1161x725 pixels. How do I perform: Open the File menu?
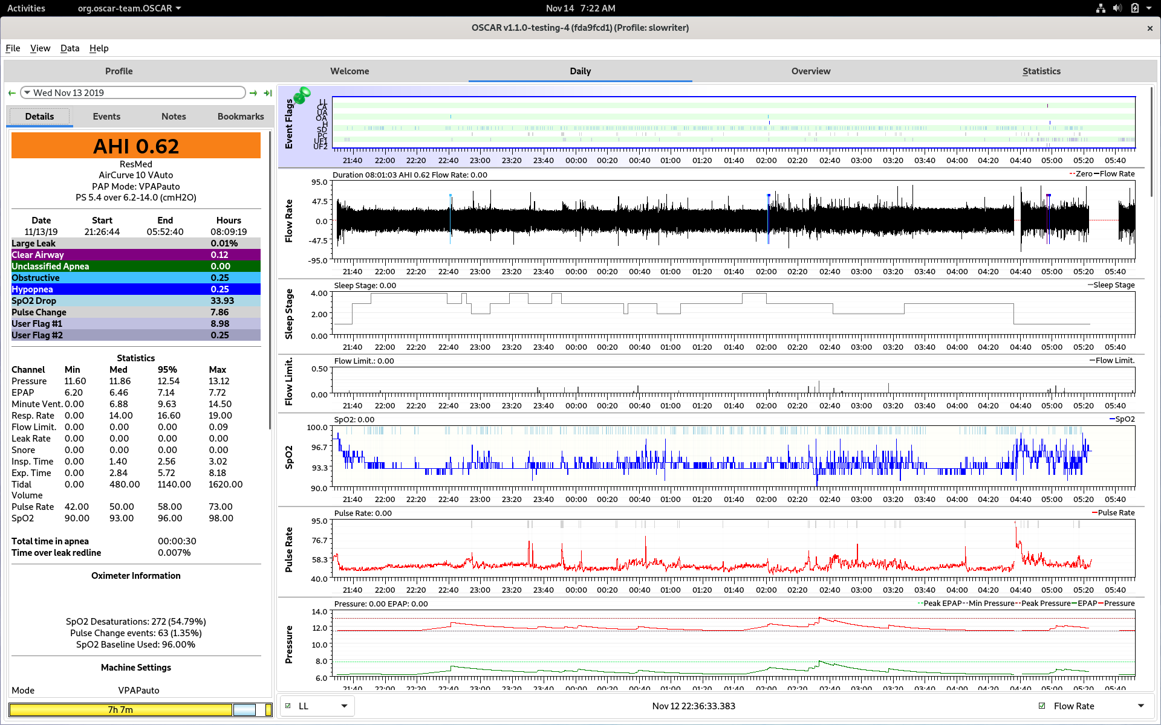(x=13, y=48)
